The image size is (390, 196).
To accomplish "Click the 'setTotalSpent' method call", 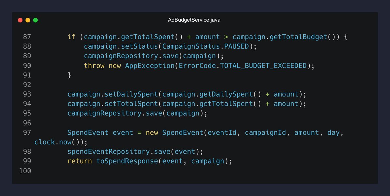I will point(131,104).
